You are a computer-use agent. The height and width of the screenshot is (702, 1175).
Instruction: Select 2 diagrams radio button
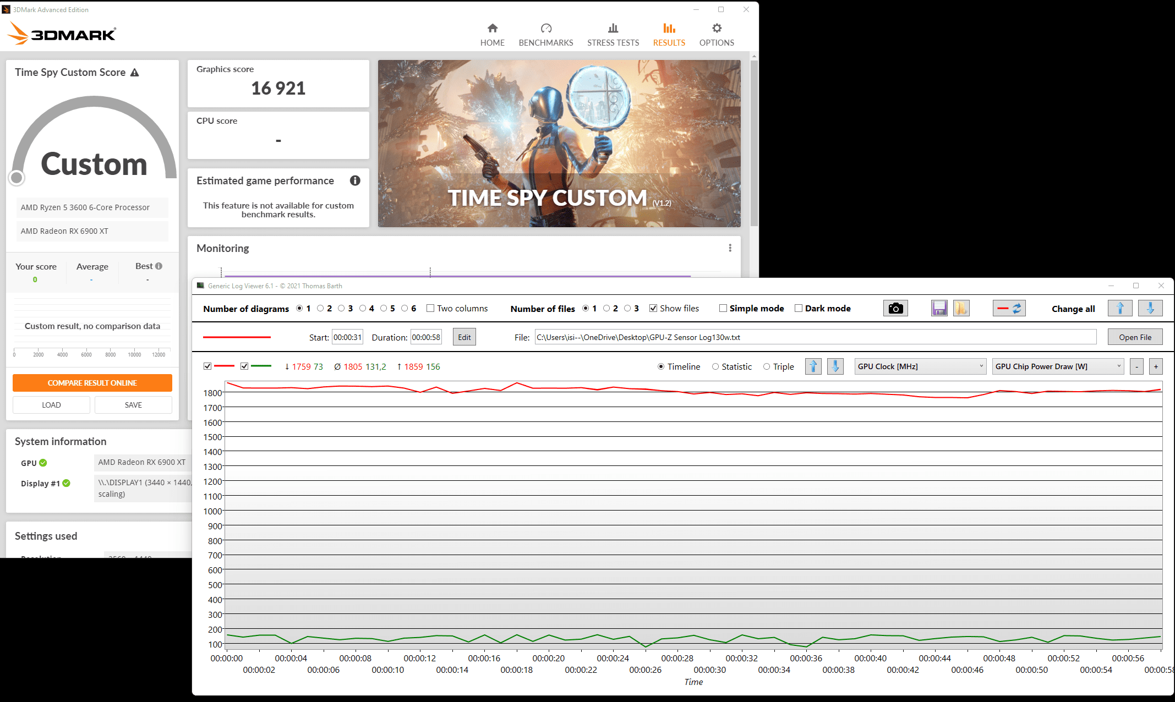(x=320, y=309)
